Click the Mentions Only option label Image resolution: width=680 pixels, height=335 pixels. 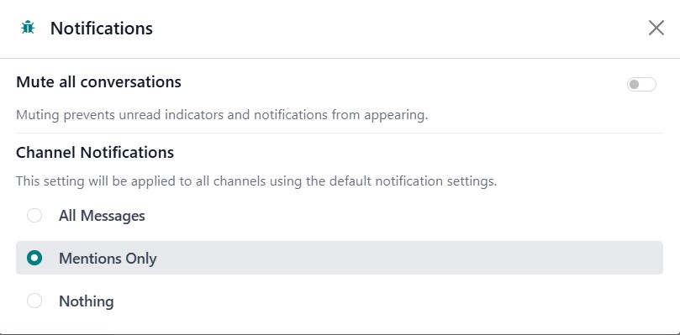(108, 259)
